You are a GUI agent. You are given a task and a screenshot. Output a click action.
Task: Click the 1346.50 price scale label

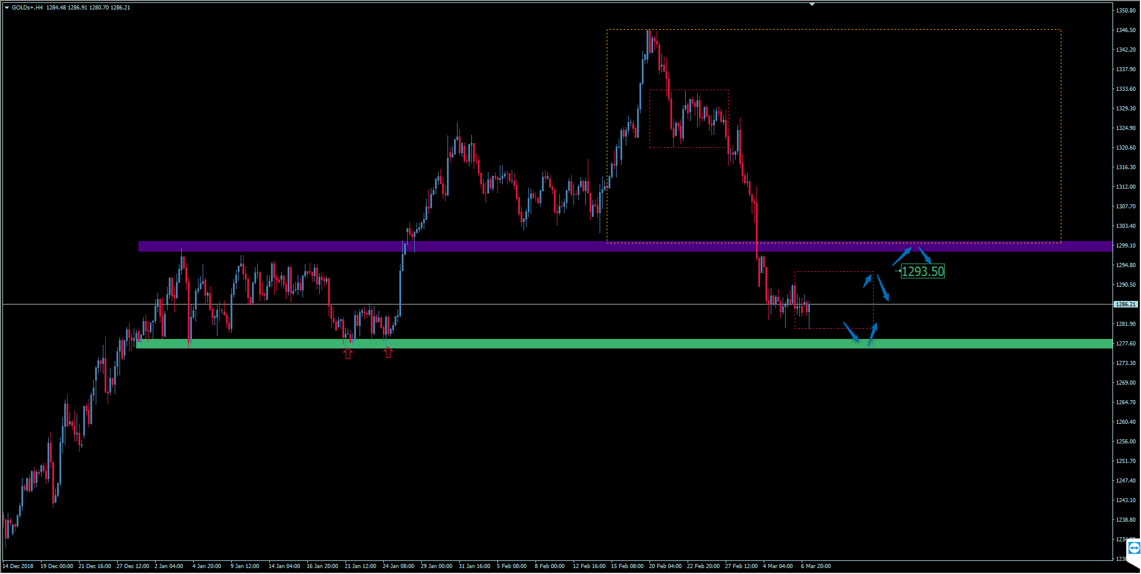1126,30
